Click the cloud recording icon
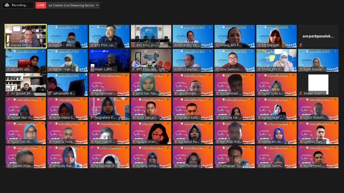The height and width of the screenshot is (193, 344). [x=7, y=5]
